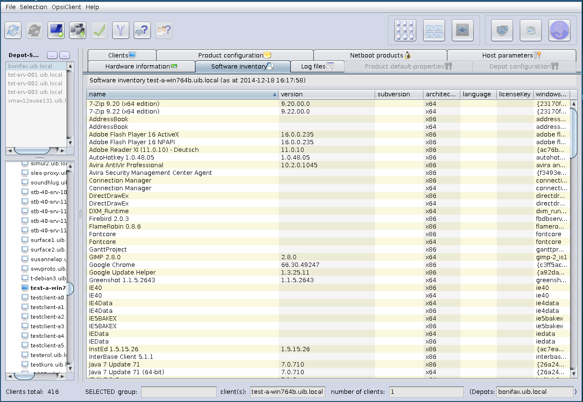The image size is (583, 402).
Task: Click the greyed-out second toolbar icon
Action: pyautogui.click(x=34, y=30)
